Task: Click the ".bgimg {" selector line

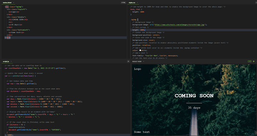Action: pyautogui.click(x=135, y=20)
